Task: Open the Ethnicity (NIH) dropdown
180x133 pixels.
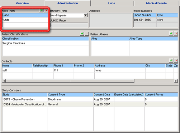Action: point(85,15)
